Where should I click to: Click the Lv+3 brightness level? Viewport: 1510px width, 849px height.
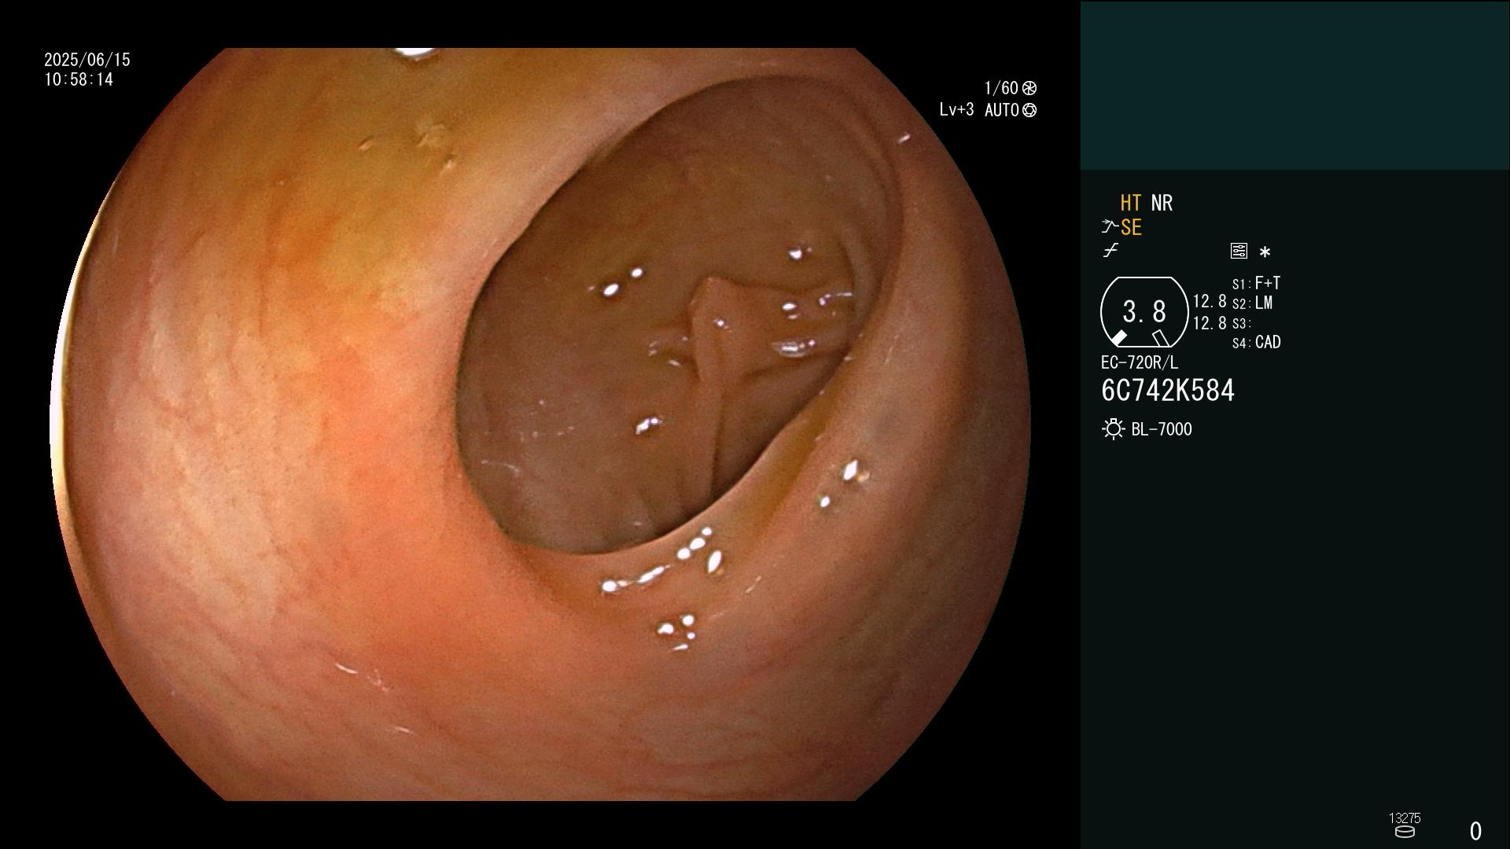[x=956, y=110]
